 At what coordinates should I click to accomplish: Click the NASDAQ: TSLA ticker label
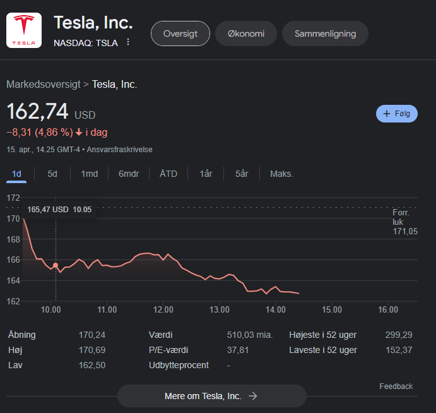tap(86, 43)
